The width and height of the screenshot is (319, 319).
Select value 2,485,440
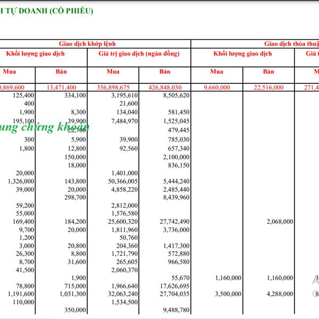pyautogui.click(x=177, y=189)
